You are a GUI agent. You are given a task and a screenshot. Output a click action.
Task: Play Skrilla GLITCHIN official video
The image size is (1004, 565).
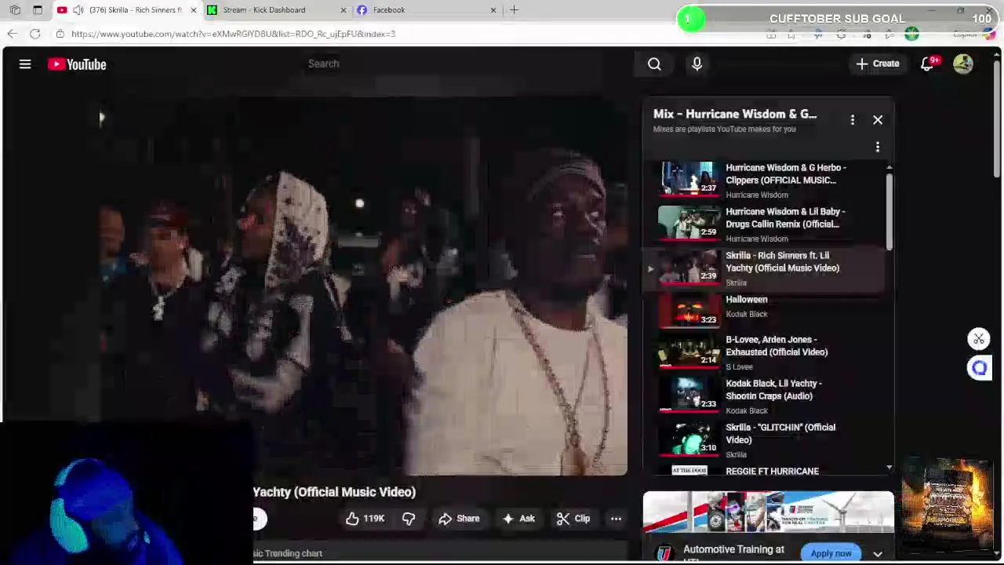click(x=765, y=439)
